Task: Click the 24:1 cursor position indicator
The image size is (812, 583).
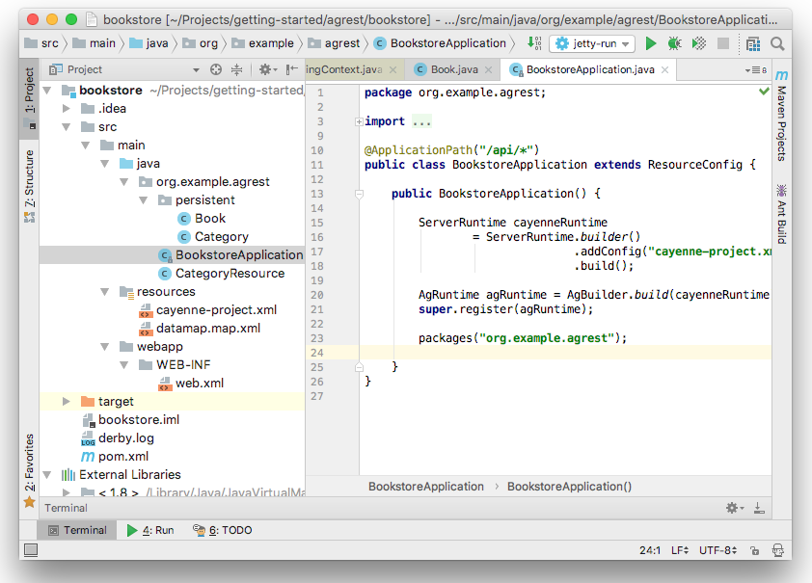Action: click(x=650, y=550)
